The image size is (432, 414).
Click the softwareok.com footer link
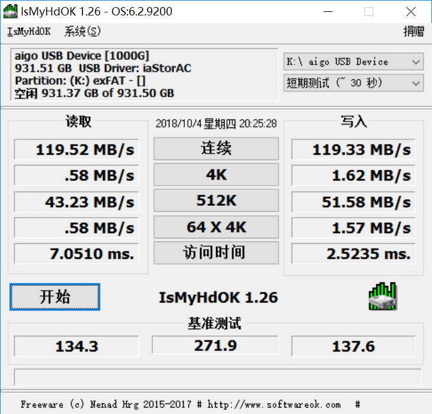coord(273,405)
